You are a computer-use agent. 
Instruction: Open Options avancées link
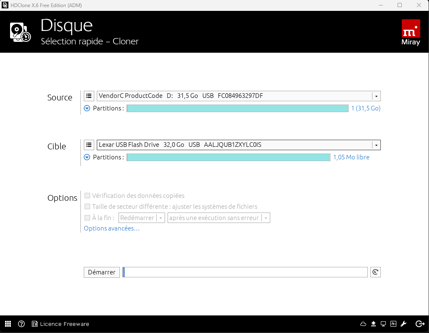click(111, 228)
